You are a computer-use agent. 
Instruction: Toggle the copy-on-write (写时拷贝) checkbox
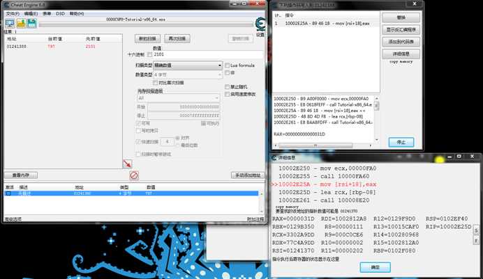[138, 131]
